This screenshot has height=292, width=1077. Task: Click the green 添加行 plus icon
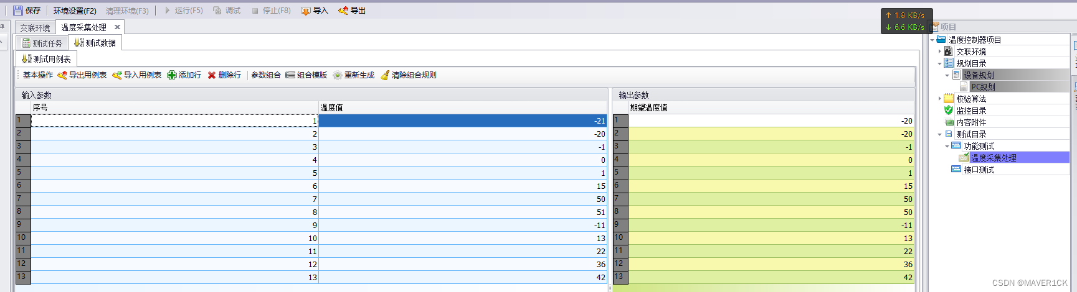[x=172, y=75]
